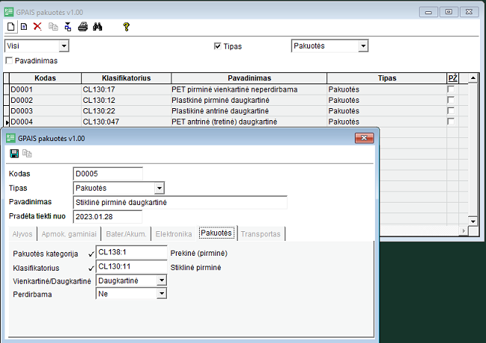Click the edit record document icon

tap(23, 27)
